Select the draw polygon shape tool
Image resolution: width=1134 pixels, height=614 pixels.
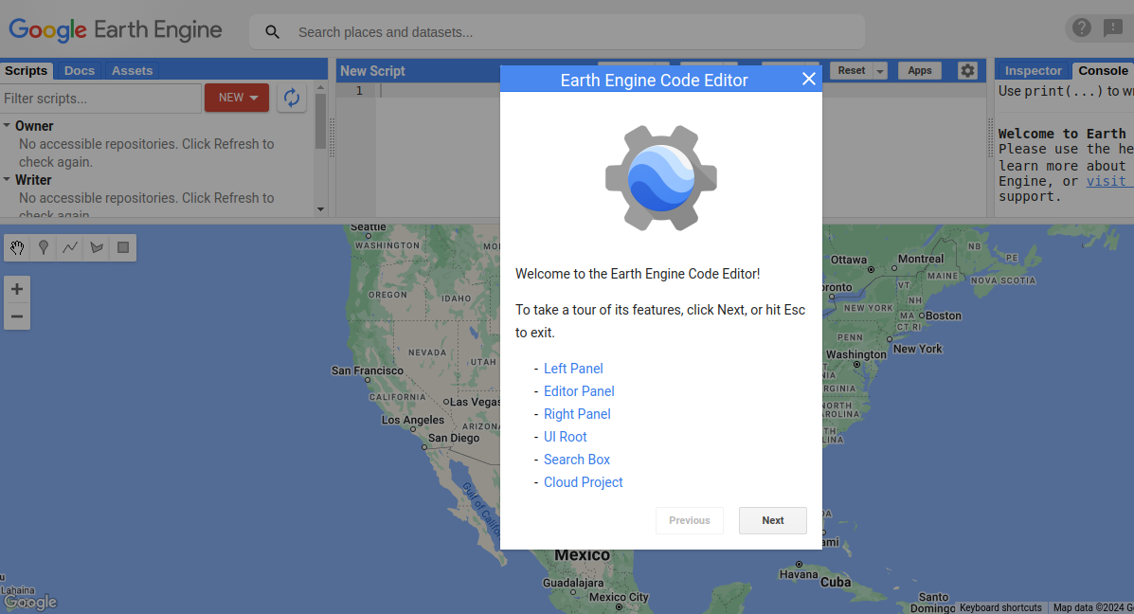click(x=97, y=248)
